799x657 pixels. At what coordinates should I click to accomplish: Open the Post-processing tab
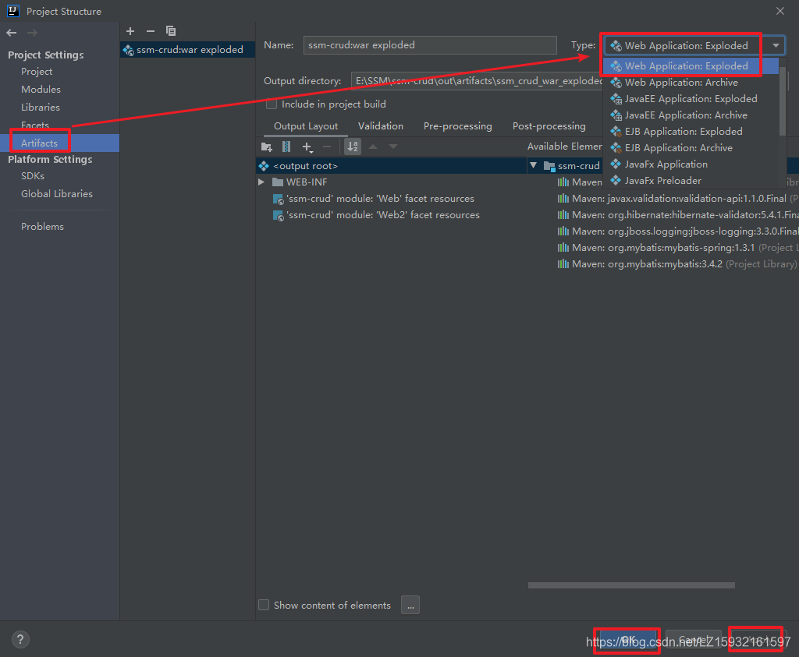coord(549,126)
